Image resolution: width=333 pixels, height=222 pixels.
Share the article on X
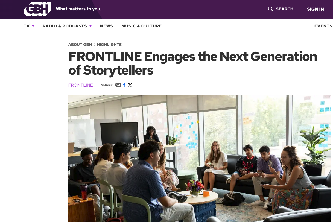pyautogui.click(x=130, y=85)
